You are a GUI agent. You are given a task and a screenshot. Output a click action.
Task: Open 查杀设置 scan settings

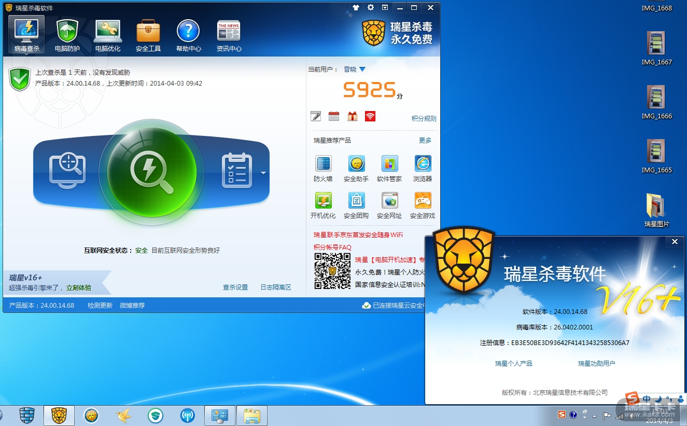[235, 287]
